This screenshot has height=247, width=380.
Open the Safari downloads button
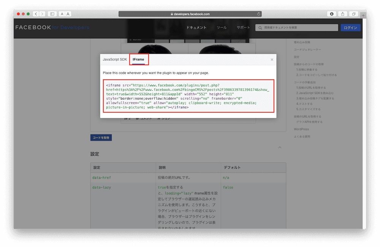[332, 14]
